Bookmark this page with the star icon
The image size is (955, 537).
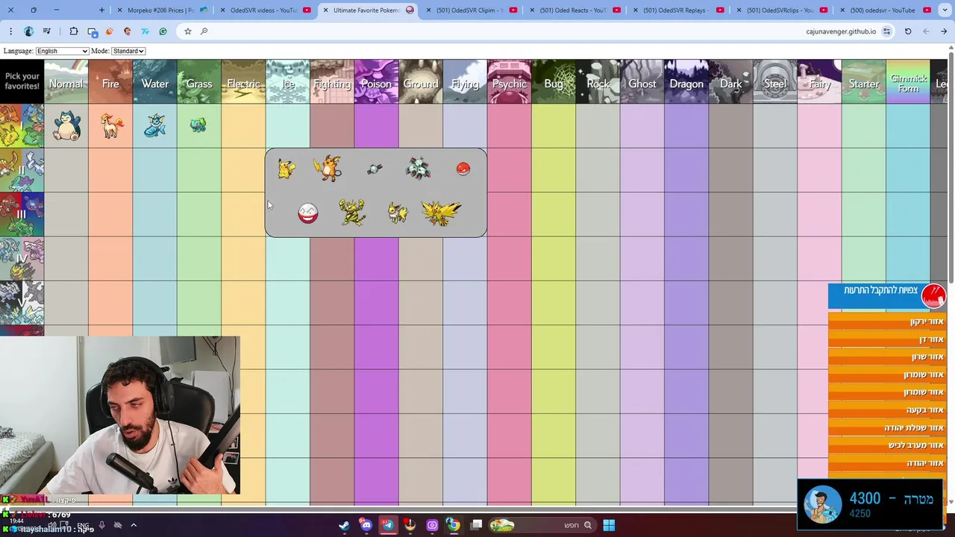coord(188,31)
